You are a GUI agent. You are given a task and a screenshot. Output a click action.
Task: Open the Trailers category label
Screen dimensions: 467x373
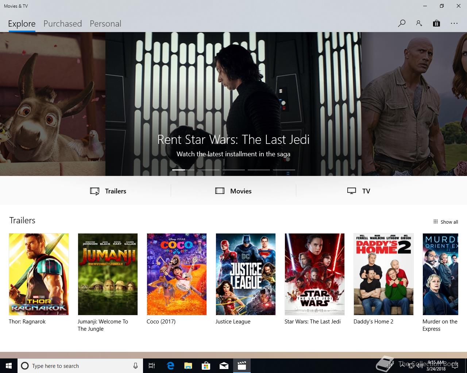pyautogui.click(x=116, y=191)
